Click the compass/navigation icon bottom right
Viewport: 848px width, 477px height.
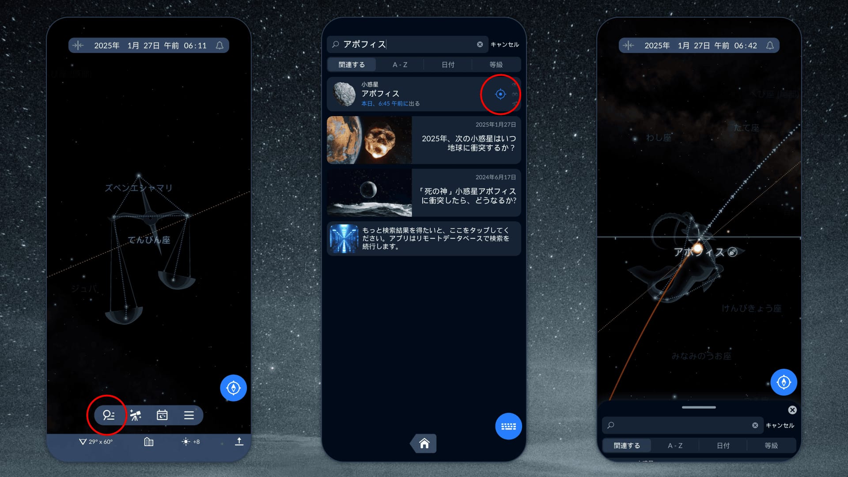[x=784, y=382]
